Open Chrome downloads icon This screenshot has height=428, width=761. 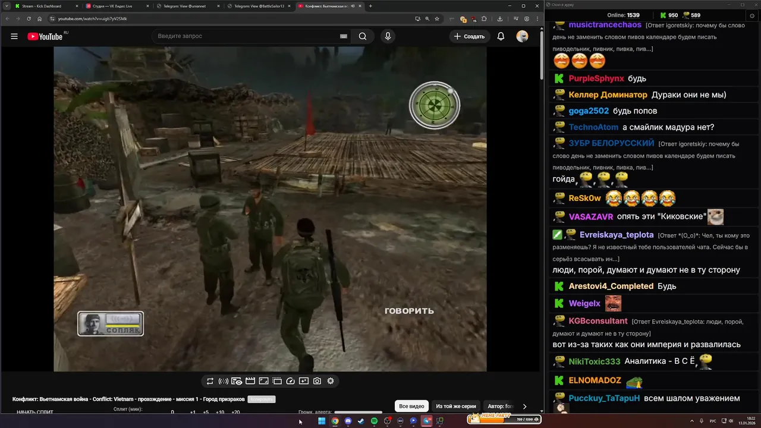point(500,18)
